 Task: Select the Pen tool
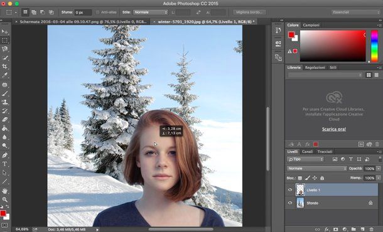(x=4, y=155)
